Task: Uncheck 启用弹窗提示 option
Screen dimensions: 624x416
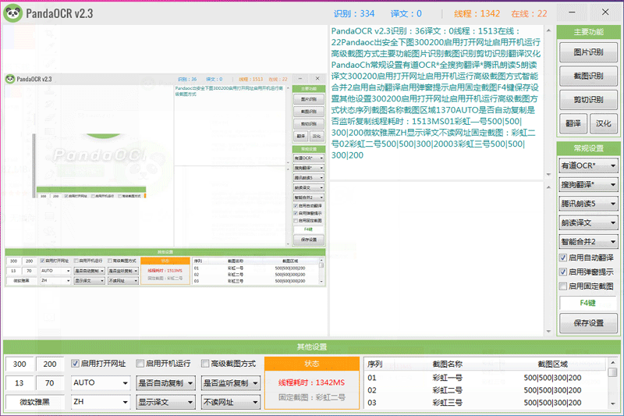Action: 564,272
